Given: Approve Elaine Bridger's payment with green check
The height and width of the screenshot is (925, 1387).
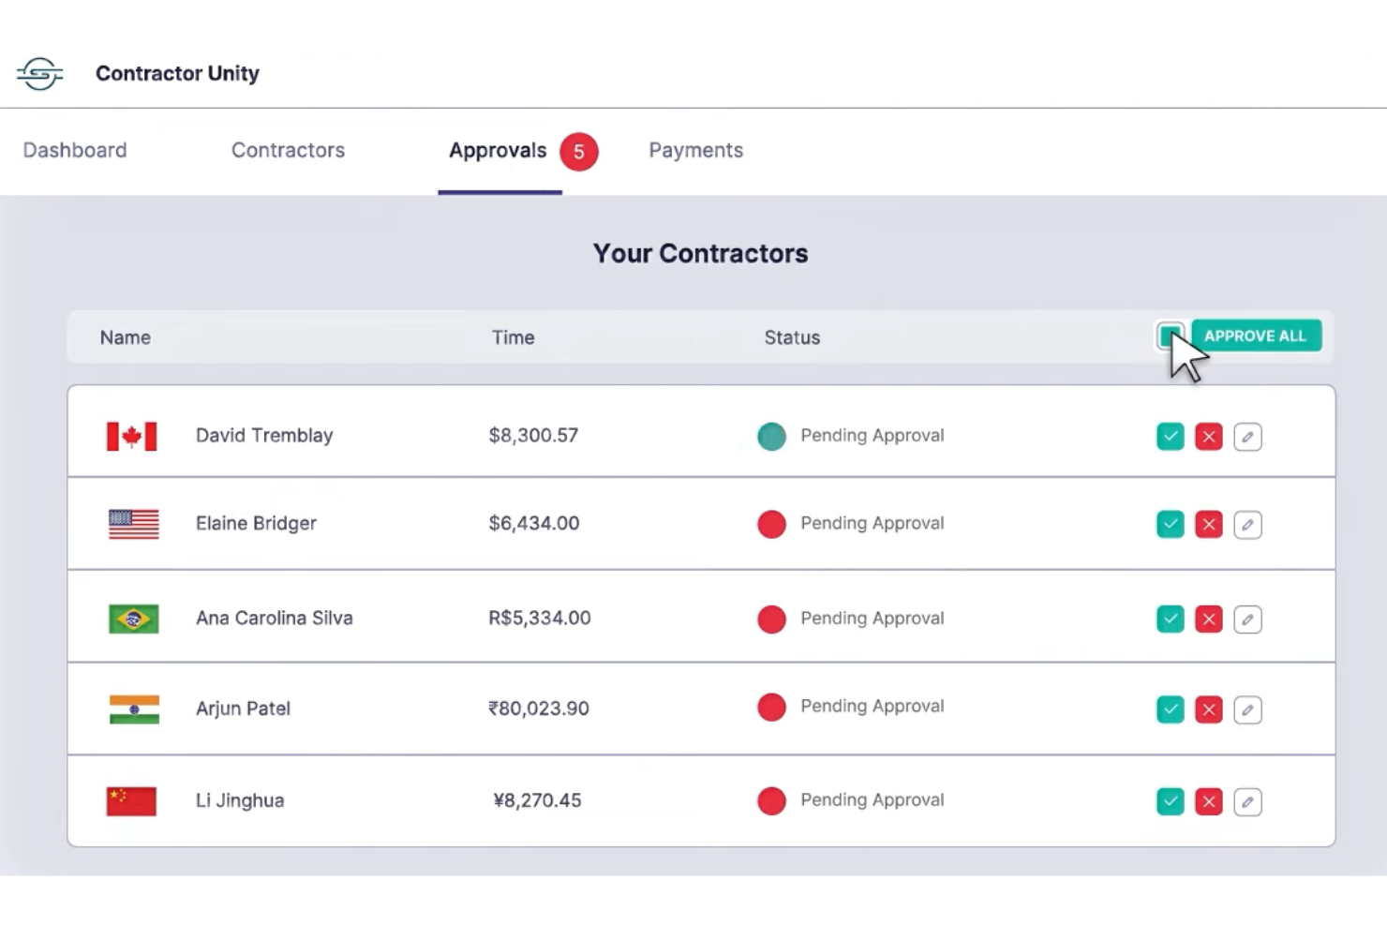Looking at the screenshot, I should pos(1170,524).
